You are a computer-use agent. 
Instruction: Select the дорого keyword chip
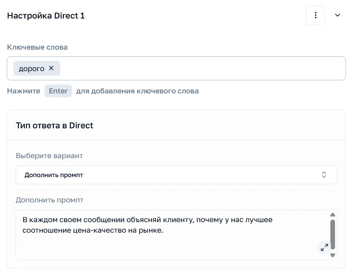[37, 68]
